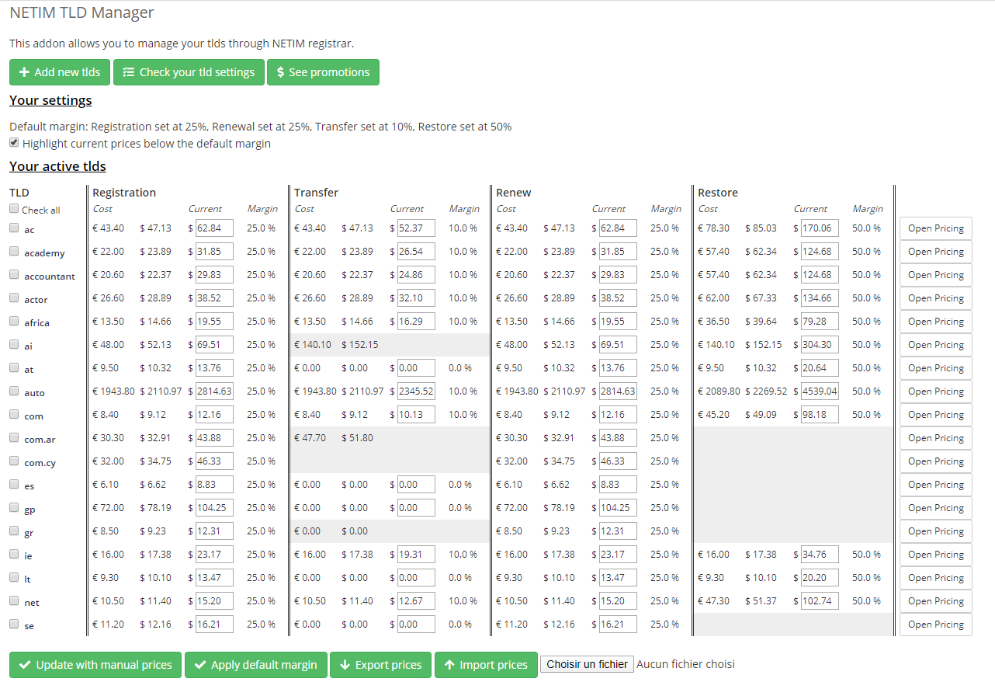995x682 pixels.
Task: Click the 'accountant' TLD name
Action: click(x=50, y=277)
